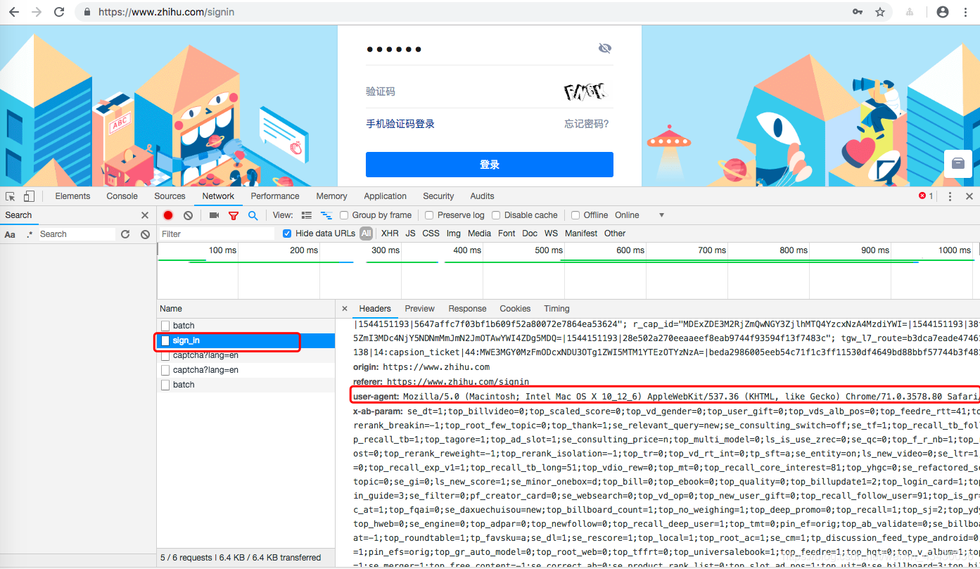Tick the checkbox beside sign_in request
The image size is (980, 569).
click(x=165, y=340)
